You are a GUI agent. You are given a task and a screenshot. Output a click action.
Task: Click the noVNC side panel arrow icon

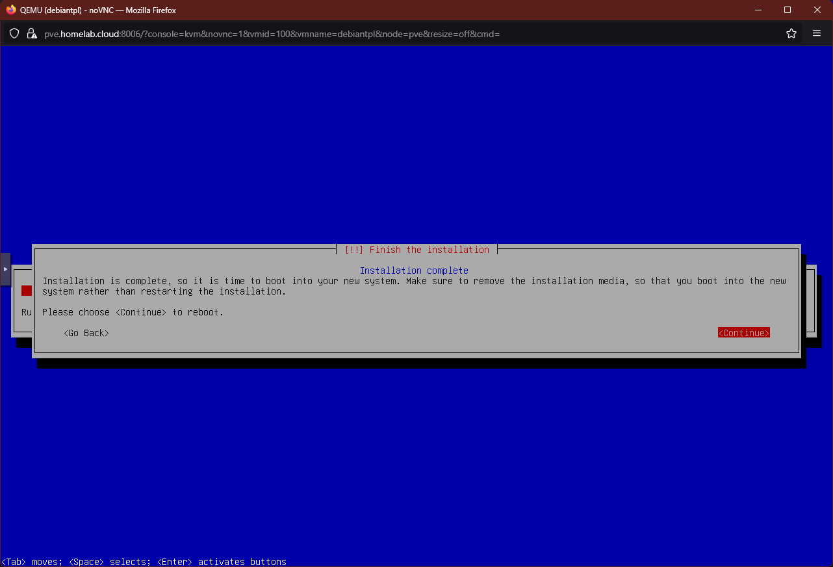(x=5, y=268)
